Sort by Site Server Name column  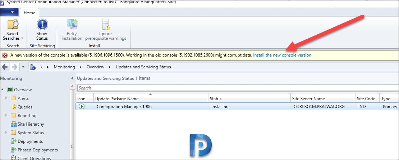[323, 99]
